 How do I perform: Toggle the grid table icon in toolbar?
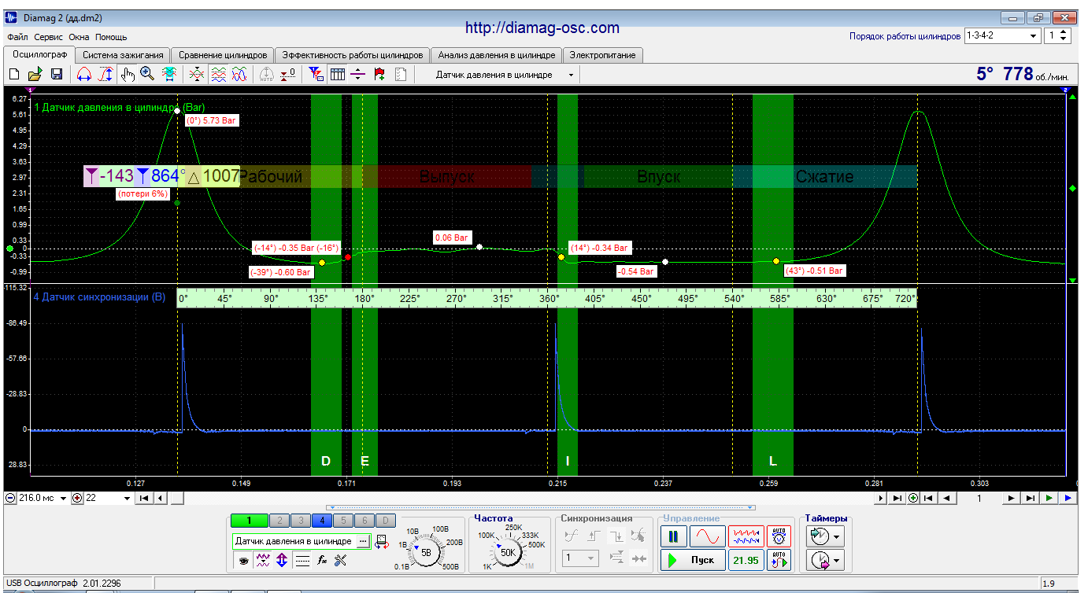click(x=338, y=74)
